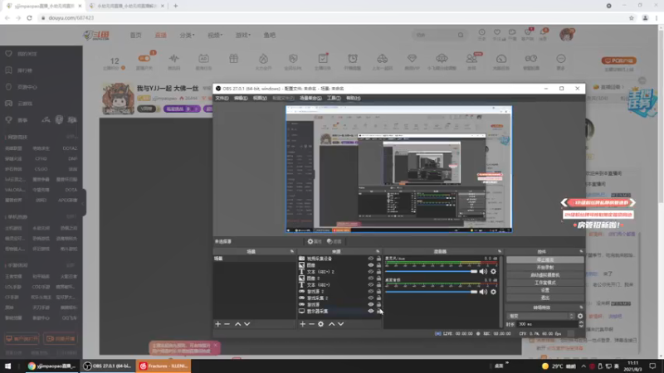Toggle lock on text (GDI+) source

pyautogui.click(x=378, y=284)
